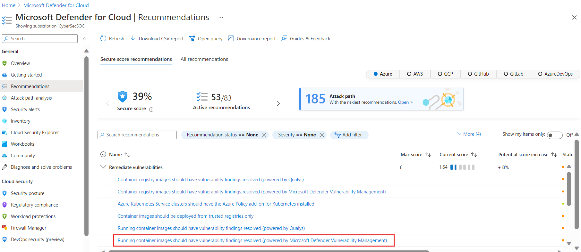Open Running container images Defender Vulnerability Management recommendation

(252, 240)
